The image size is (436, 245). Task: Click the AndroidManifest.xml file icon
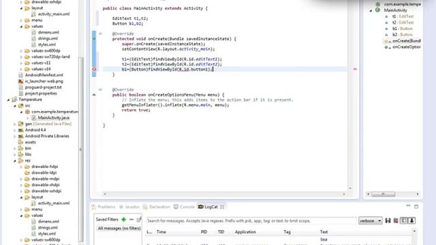(21, 75)
